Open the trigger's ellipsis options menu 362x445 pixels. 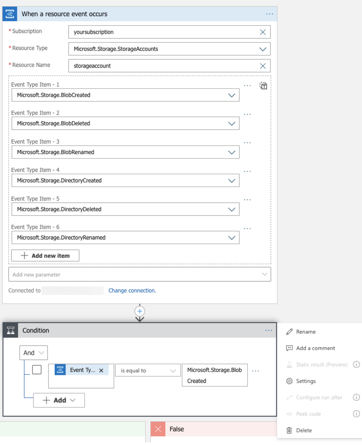pyautogui.click(x=269, y=14)
